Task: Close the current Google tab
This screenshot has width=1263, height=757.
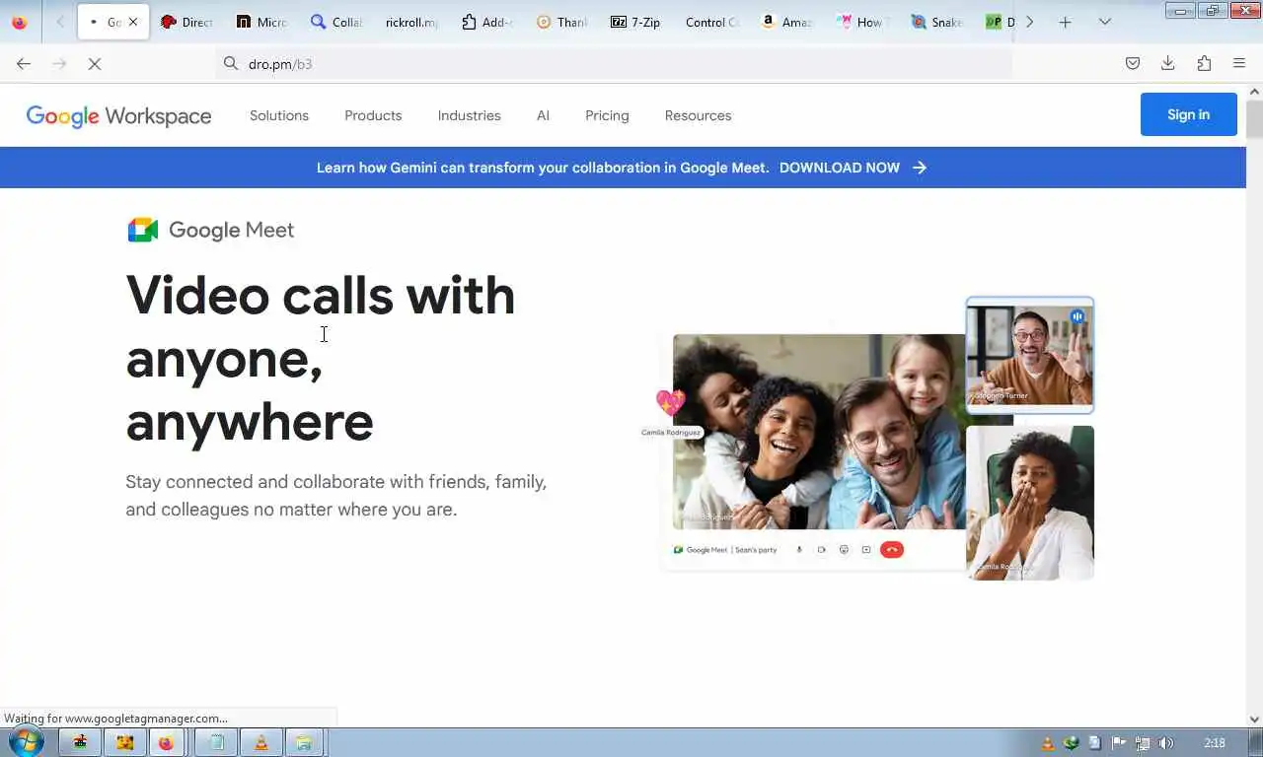Action: click(x=133, y=22)
